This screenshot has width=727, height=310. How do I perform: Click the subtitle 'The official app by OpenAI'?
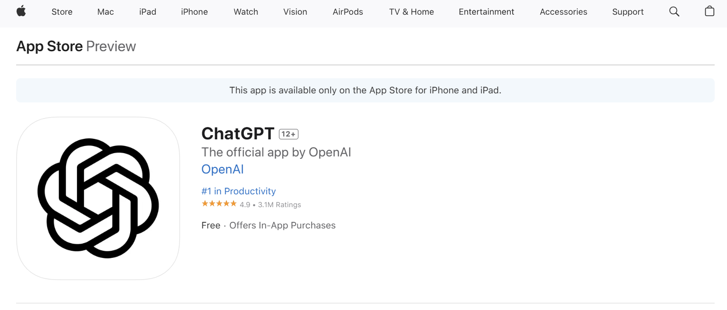coord(276,152)
